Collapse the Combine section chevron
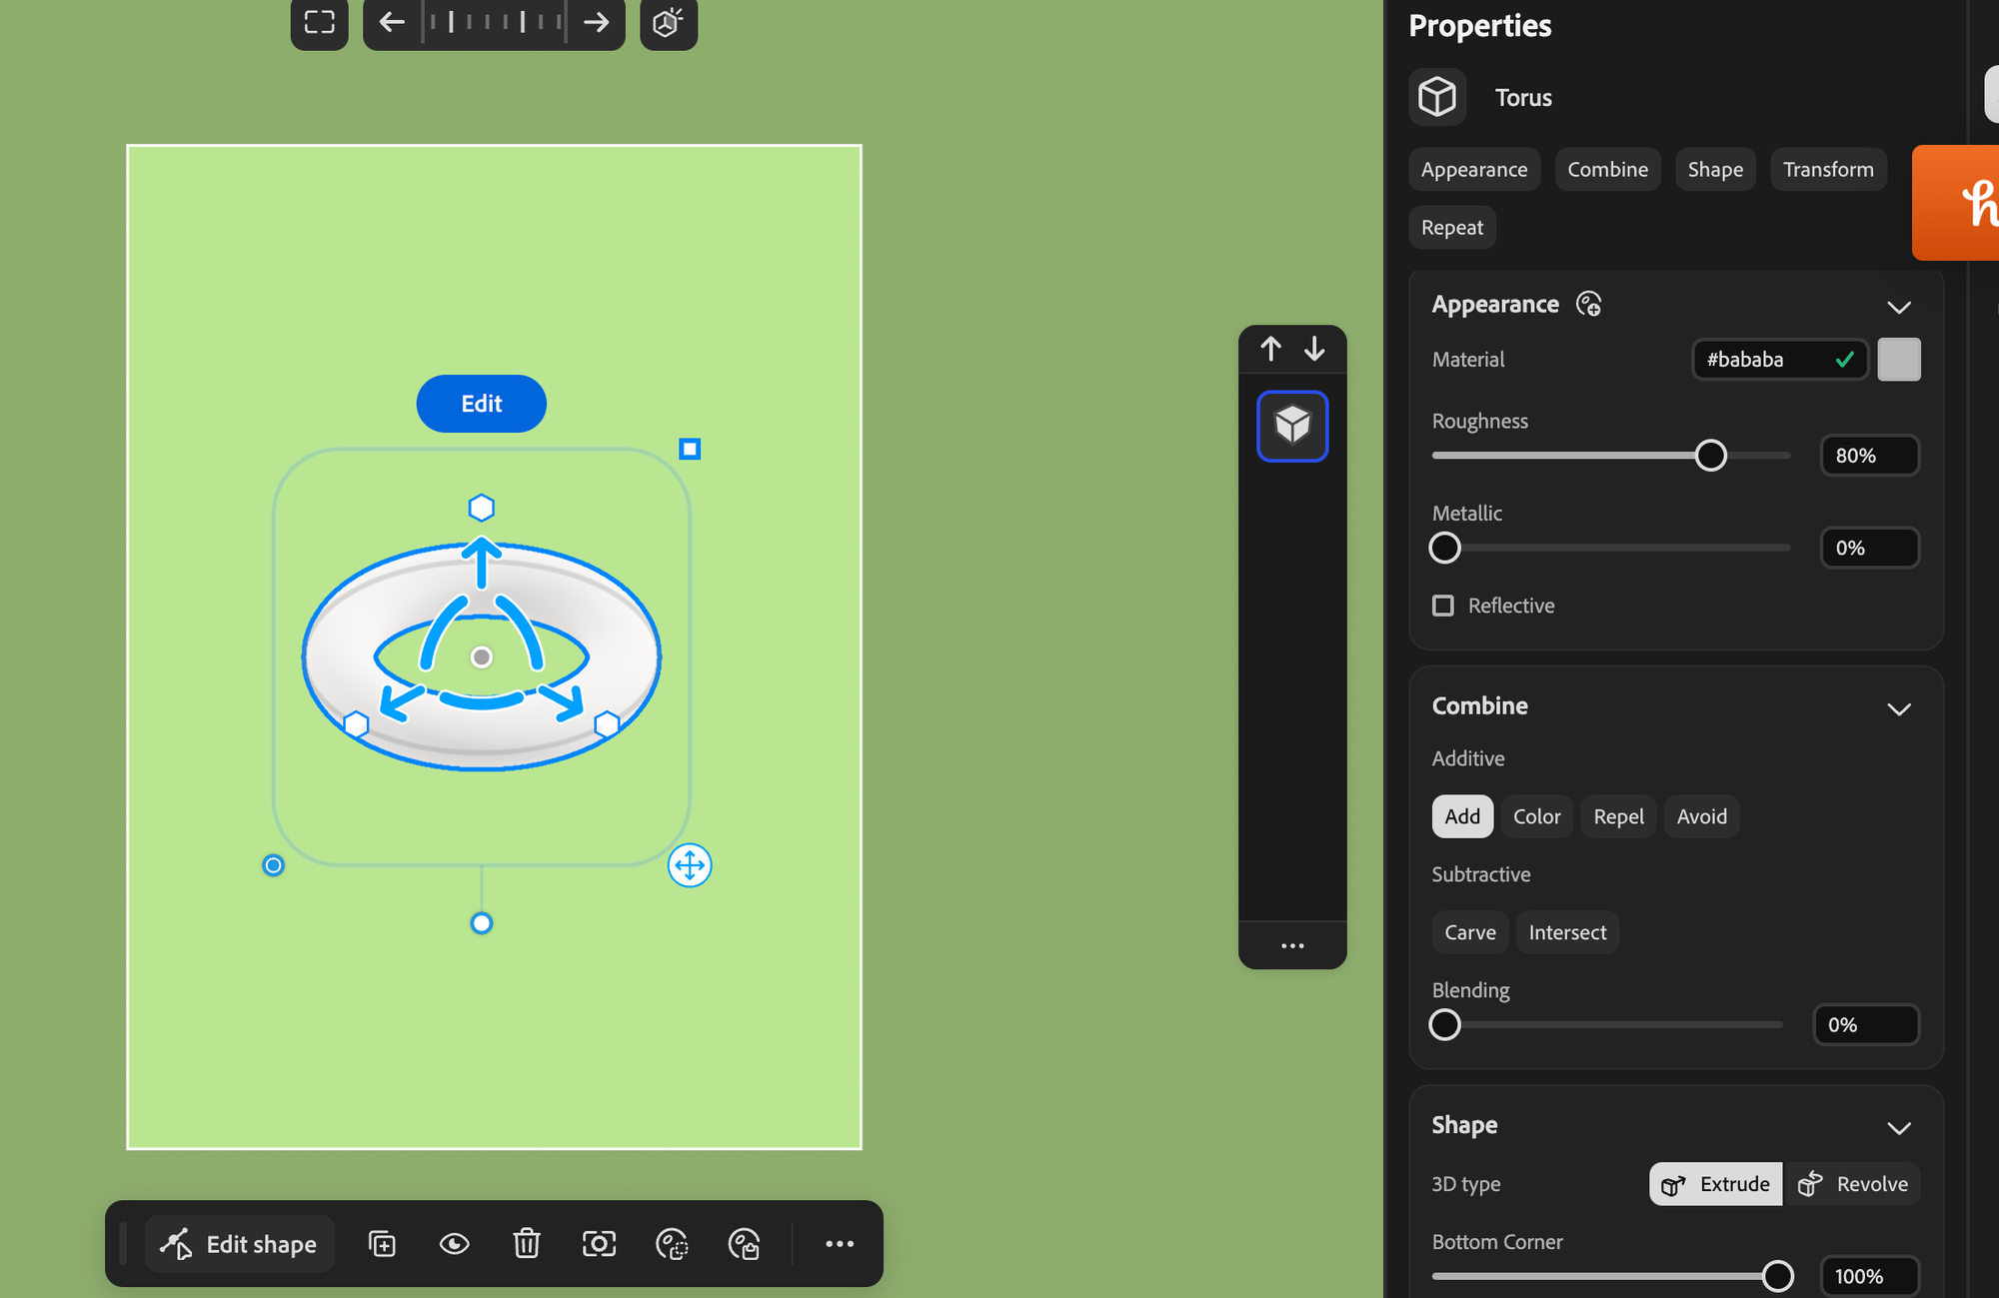This screenshot has width=1999, height=1298. (x=1899, y=709)
